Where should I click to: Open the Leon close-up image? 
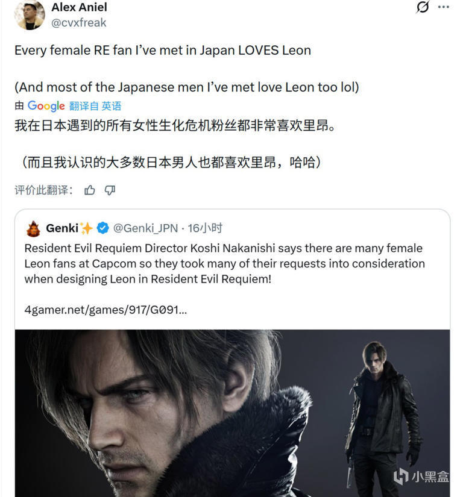click(x=232, y=413)
